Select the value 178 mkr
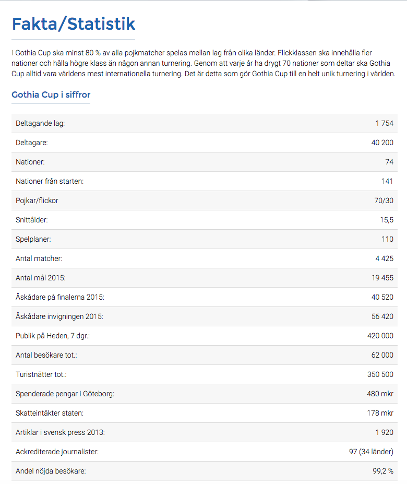 (380, 413)
